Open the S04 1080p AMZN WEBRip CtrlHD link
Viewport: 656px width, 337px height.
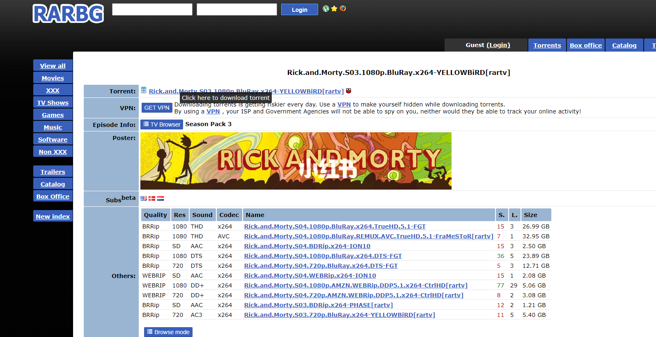pyautogui.click(x=356, y=285)
